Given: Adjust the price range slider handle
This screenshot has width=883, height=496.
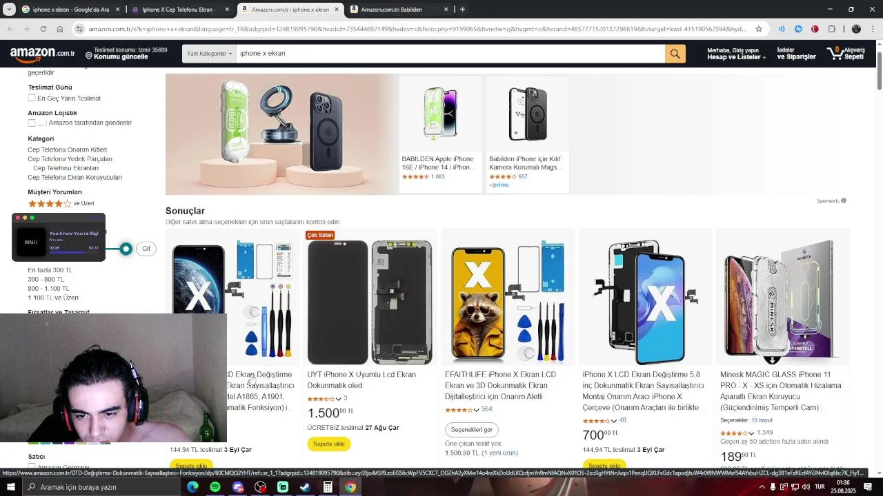Looking at the screenshot, I should [126, 249].
